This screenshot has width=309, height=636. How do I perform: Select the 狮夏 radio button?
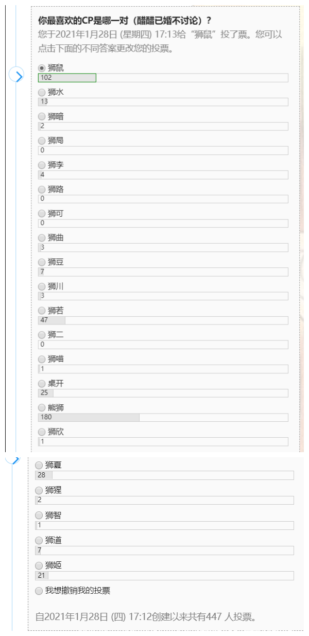pyautogui.click(x=39, y=466)
